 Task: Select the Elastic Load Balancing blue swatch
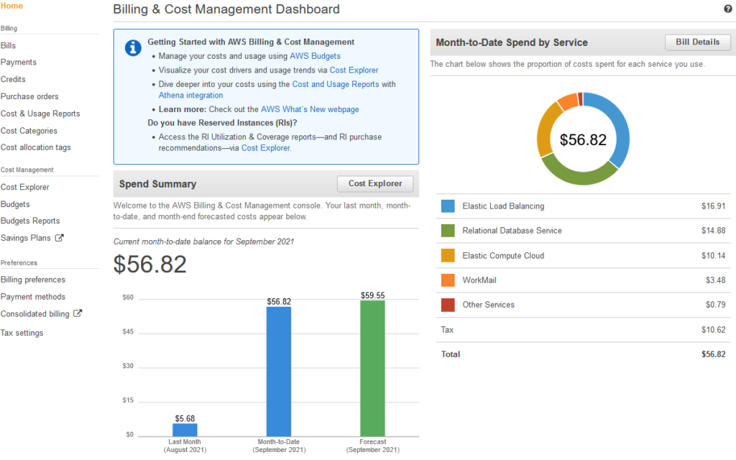448,206
